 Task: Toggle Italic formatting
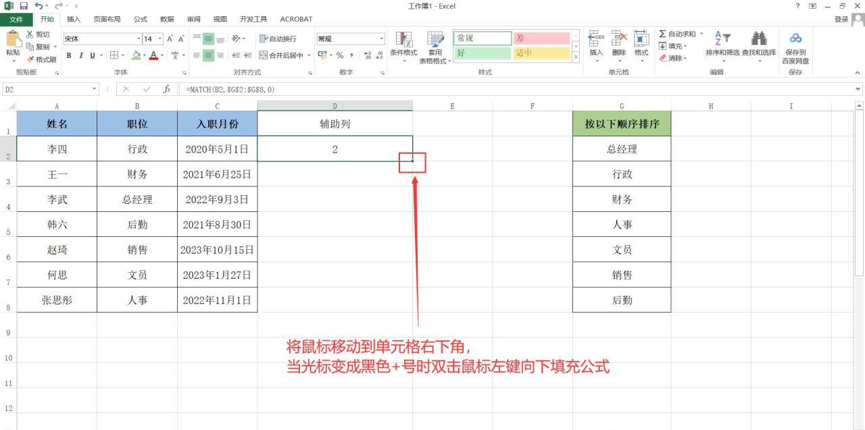tap(80, 55)
